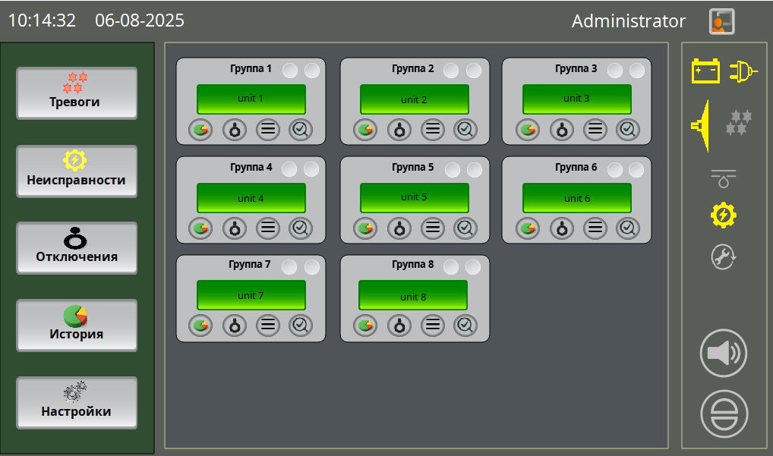Open the list menu icon on Группа 3

(x=595, y=130)
